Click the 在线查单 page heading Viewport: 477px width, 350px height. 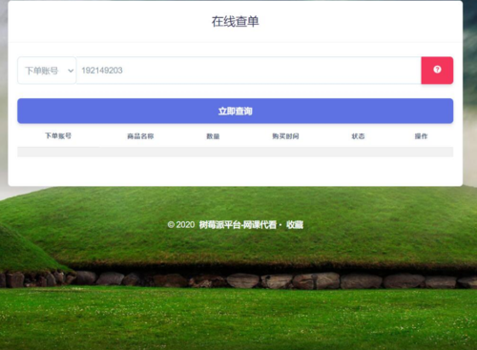click(x=236, y=22)
